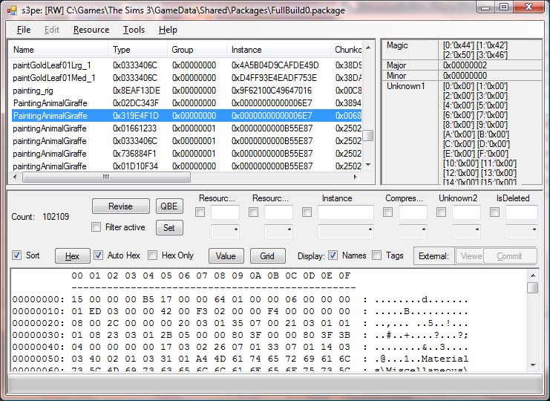This screenshot has width=550, height=401.
Task: Click the Instance filter text field
Action: (345, 212)
